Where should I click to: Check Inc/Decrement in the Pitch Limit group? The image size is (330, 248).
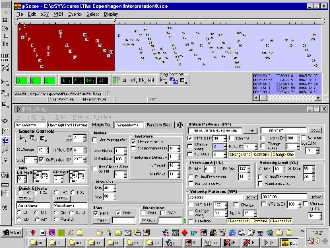coord(191,177)
